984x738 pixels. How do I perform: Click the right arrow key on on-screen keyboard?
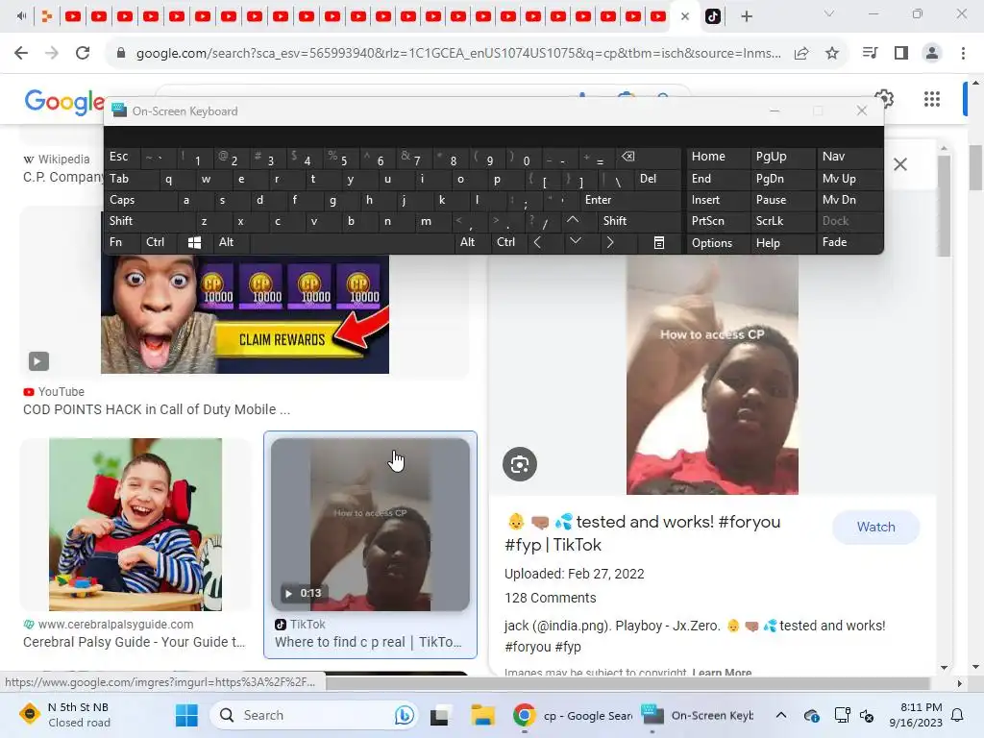(610, 242)
